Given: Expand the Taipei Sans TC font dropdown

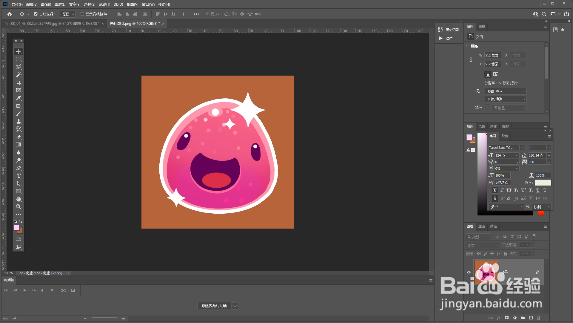Looking at the screenshot, I should click(522, 148).
